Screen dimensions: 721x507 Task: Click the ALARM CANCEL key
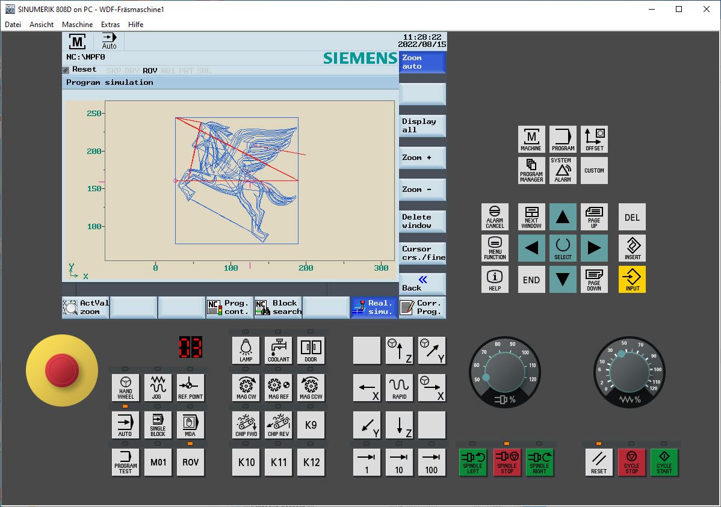(x=495, y=217)
